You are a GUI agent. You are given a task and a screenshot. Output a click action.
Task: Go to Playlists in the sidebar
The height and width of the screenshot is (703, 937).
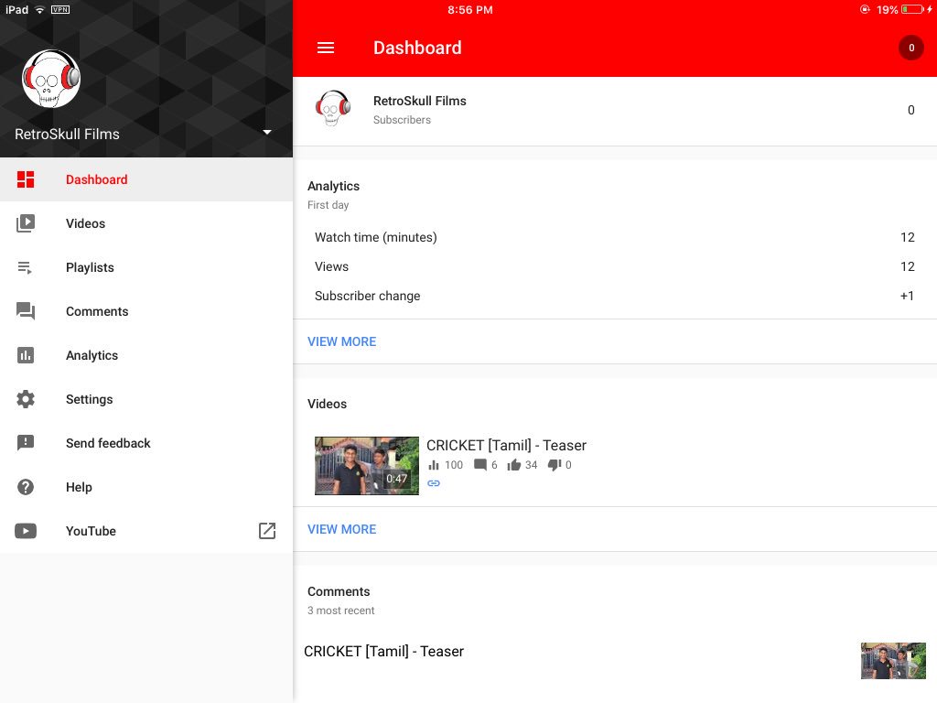[146, 268]
